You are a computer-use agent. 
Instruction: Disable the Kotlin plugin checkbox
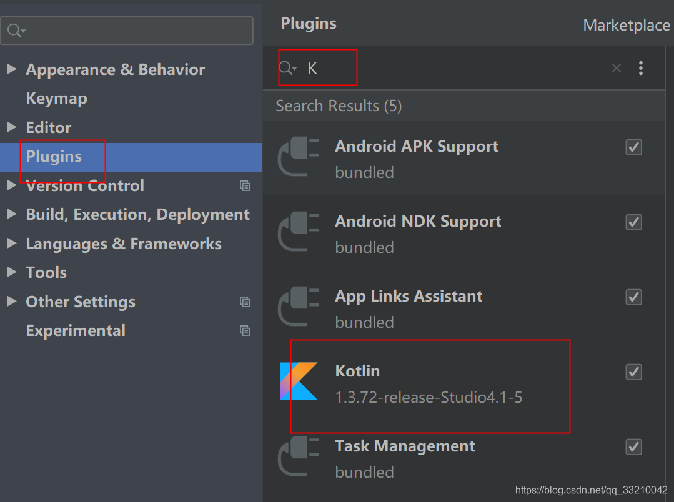pos(633,372)
